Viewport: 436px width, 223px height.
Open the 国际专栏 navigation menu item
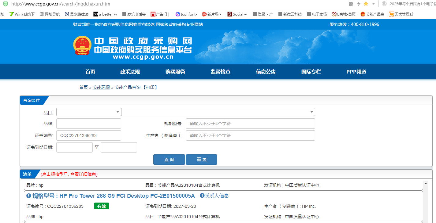pos(311,72)
